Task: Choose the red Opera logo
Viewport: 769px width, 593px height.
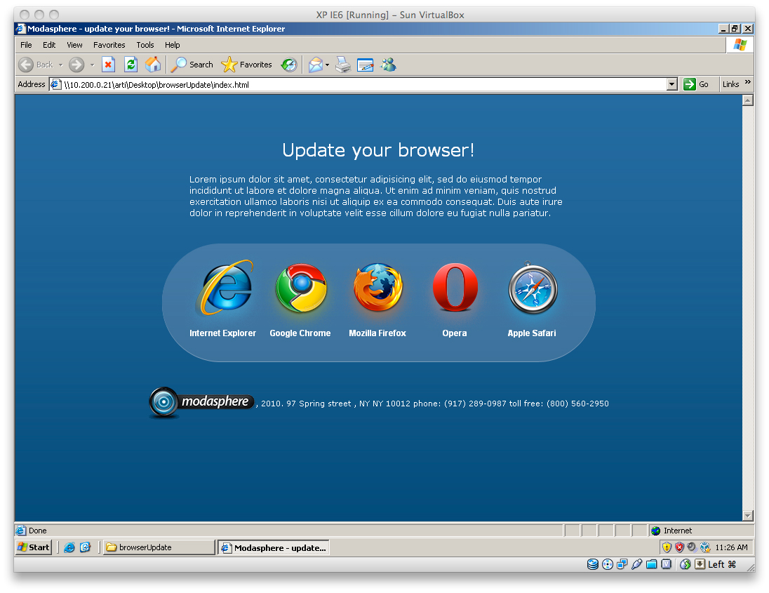Action: [x=455, y=288]
